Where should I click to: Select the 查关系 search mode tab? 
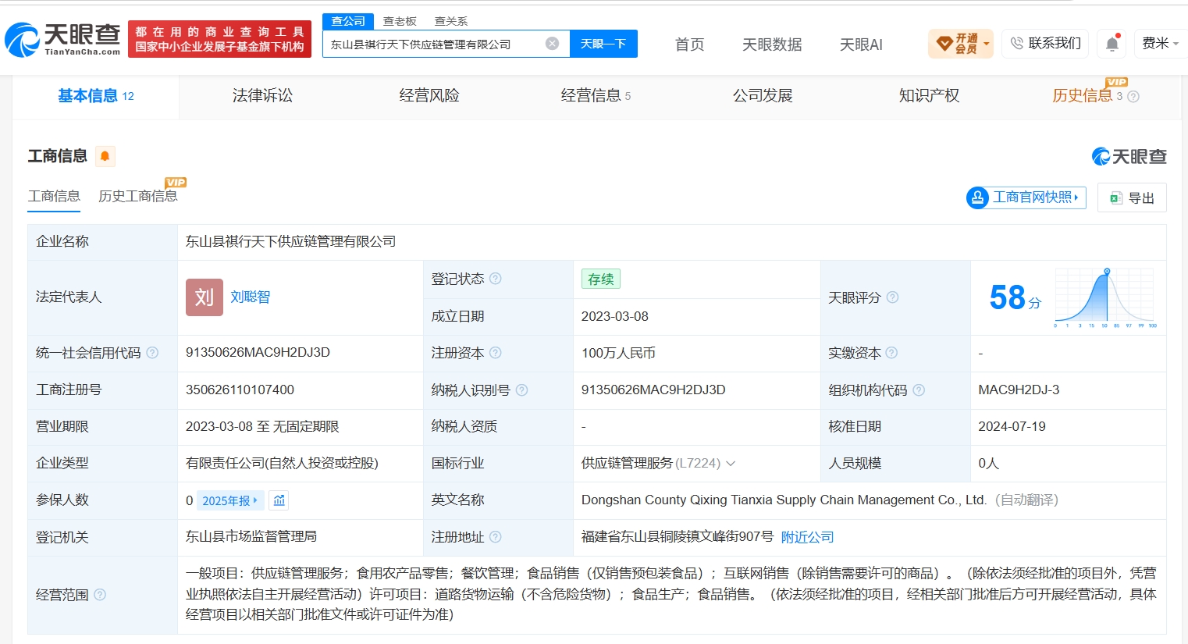tap(451, 21)
